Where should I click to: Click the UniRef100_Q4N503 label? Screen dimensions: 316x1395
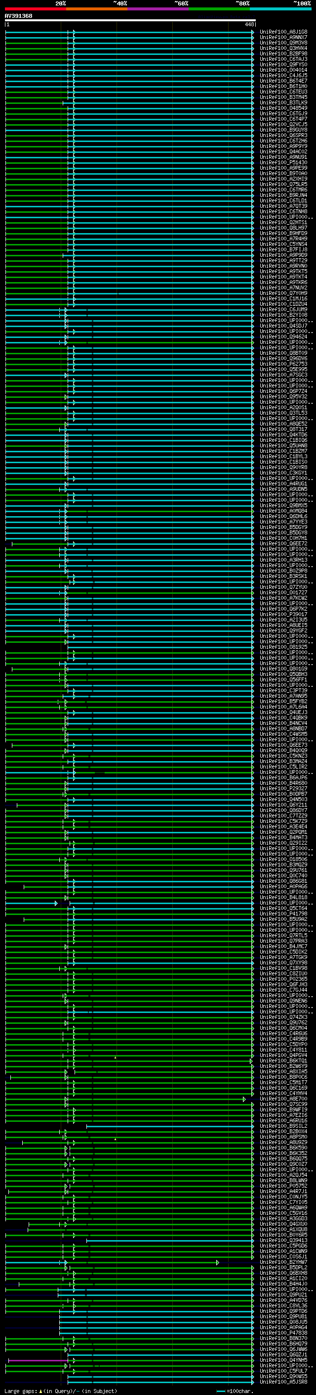click(x=283, y=799)
